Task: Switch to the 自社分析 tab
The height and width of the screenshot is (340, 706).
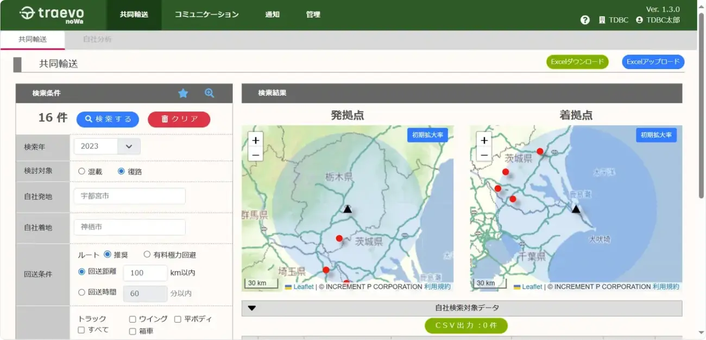Action: pyautogui.click(x=97, y=39)
